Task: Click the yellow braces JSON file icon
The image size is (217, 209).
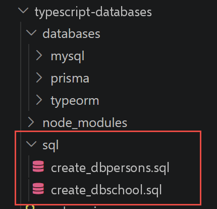Action: pos(30,207)
